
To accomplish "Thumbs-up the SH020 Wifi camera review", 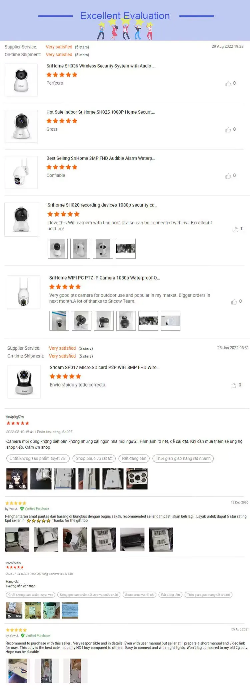I will (x=236, y=229).
